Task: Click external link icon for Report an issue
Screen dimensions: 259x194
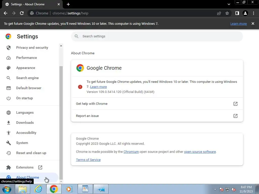Action: [235, 116]
